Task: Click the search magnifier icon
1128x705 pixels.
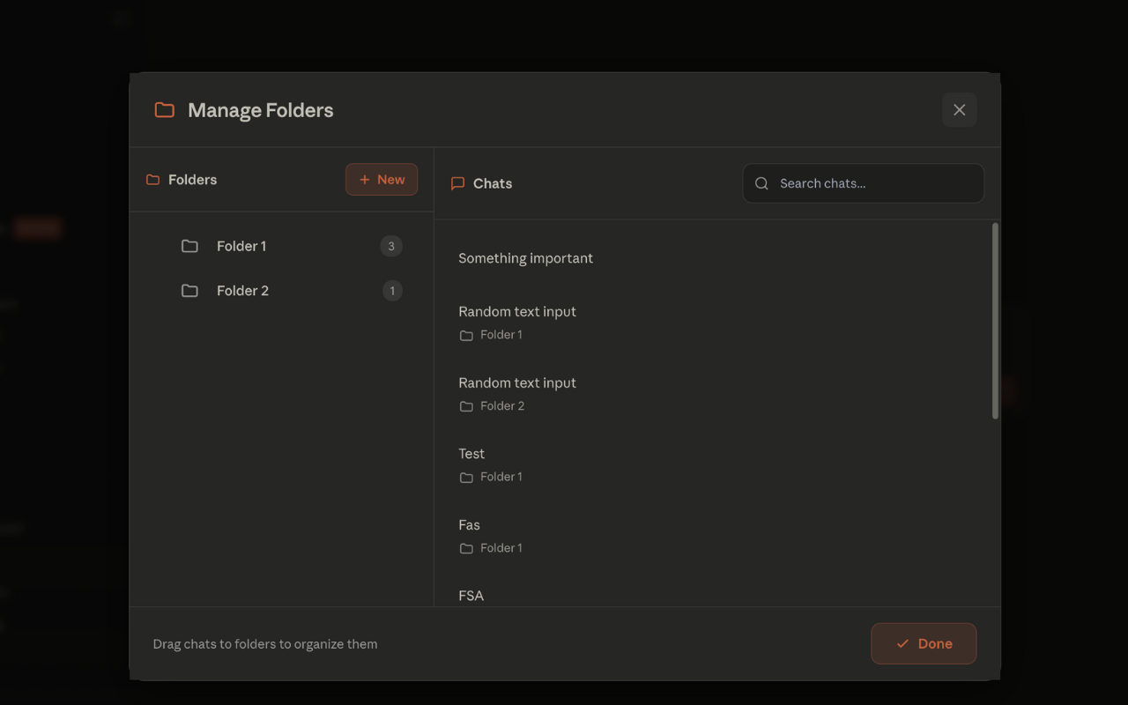Action: tap(762, 183)
